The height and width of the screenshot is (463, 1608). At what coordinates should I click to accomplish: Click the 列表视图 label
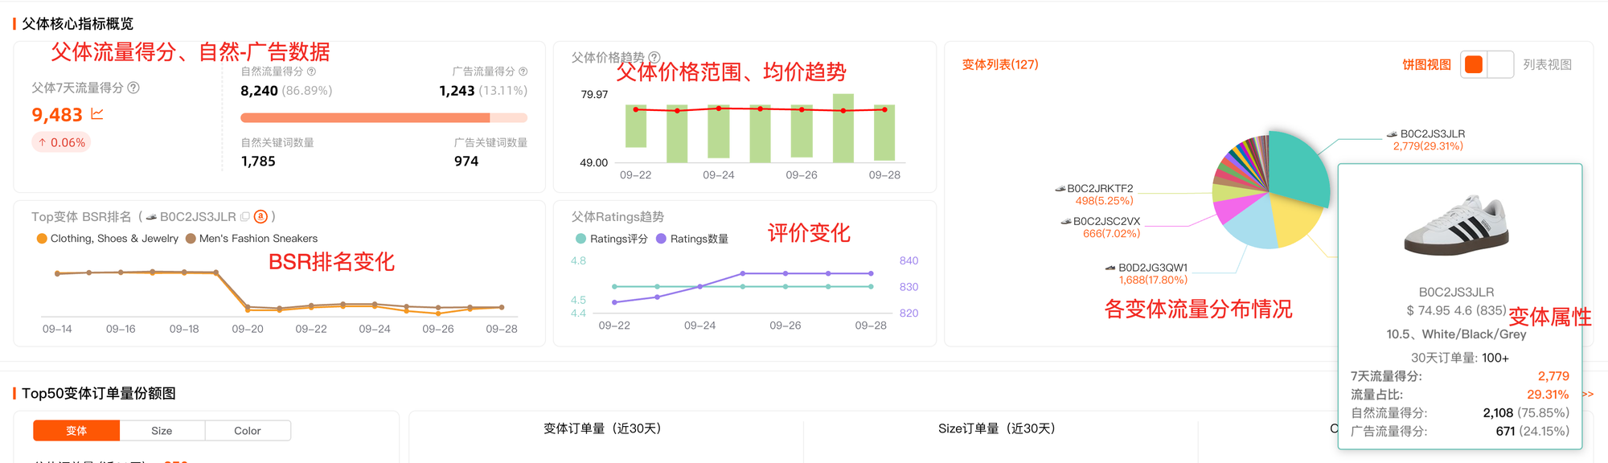pyautogui.click(x=1547, y=64)
